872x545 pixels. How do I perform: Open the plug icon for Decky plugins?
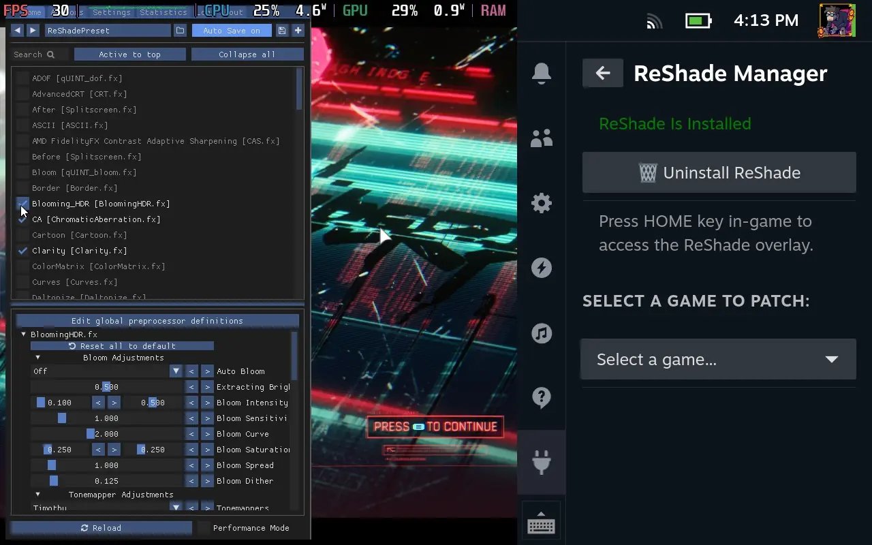tap(542, 463)
